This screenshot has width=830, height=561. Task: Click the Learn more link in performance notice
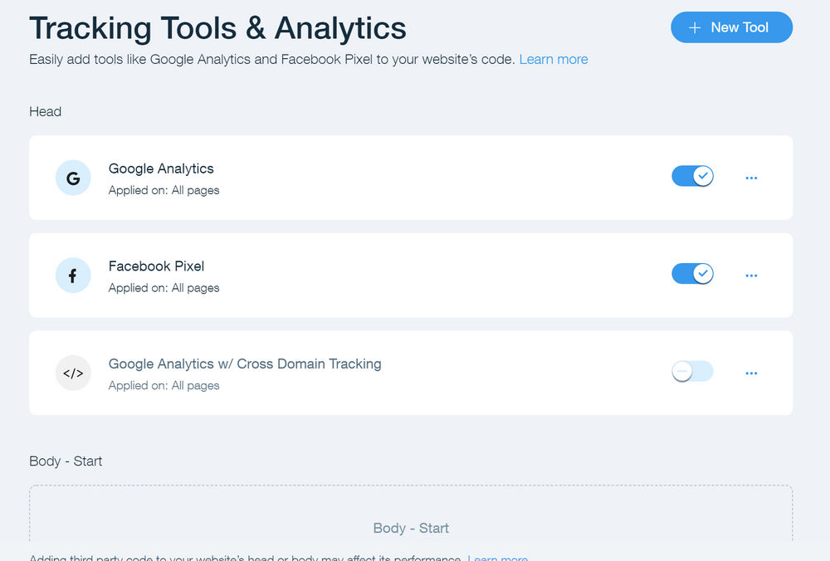point(497,558)
